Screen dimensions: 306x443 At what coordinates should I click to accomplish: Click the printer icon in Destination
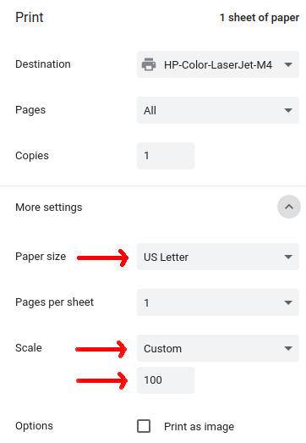click(149, 64)
